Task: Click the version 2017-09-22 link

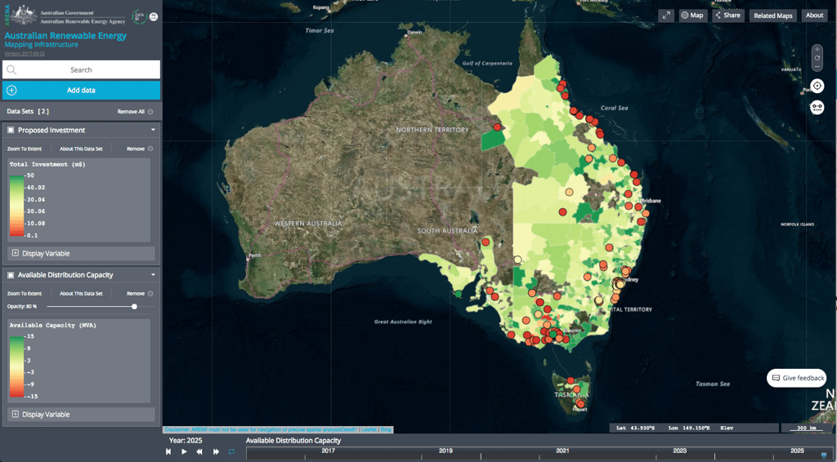Action: (25, 53)
